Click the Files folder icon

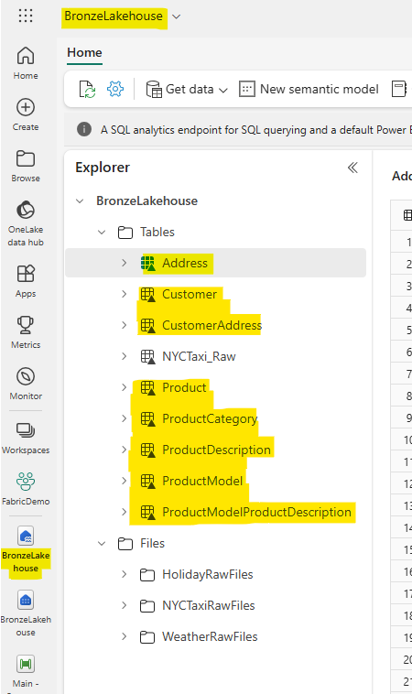click(x=125, y=544)
